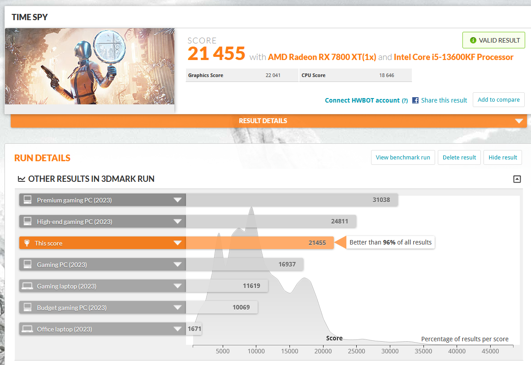Click Hide result button
This screenshot has height=365, width=531.
(x=503, y=158)
